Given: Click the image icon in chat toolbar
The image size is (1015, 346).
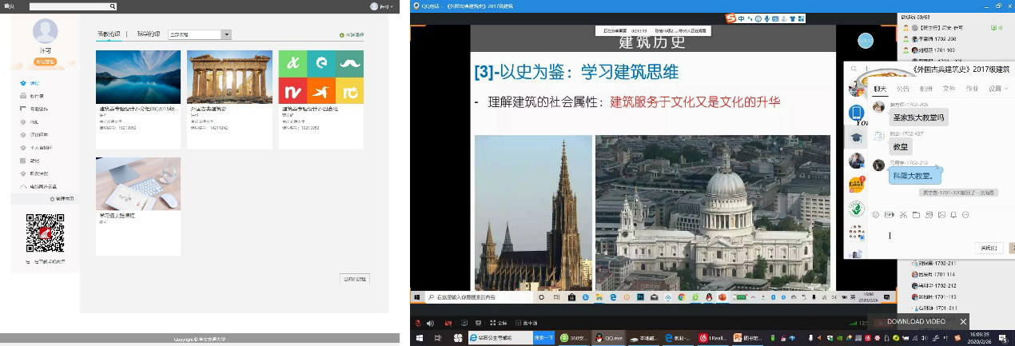Looking at the screenshot, I should [941, 215].
